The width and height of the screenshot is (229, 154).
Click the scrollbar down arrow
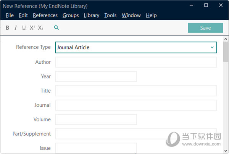(x=226, y=151)
